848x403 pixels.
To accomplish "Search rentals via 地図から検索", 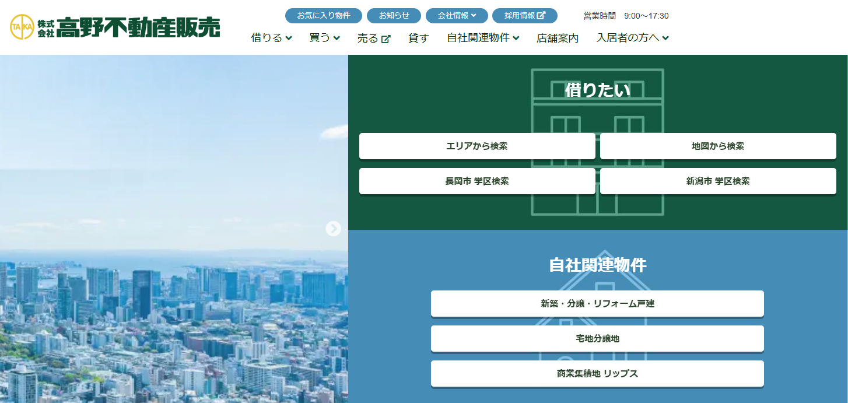I will click(x=718, y=146).
